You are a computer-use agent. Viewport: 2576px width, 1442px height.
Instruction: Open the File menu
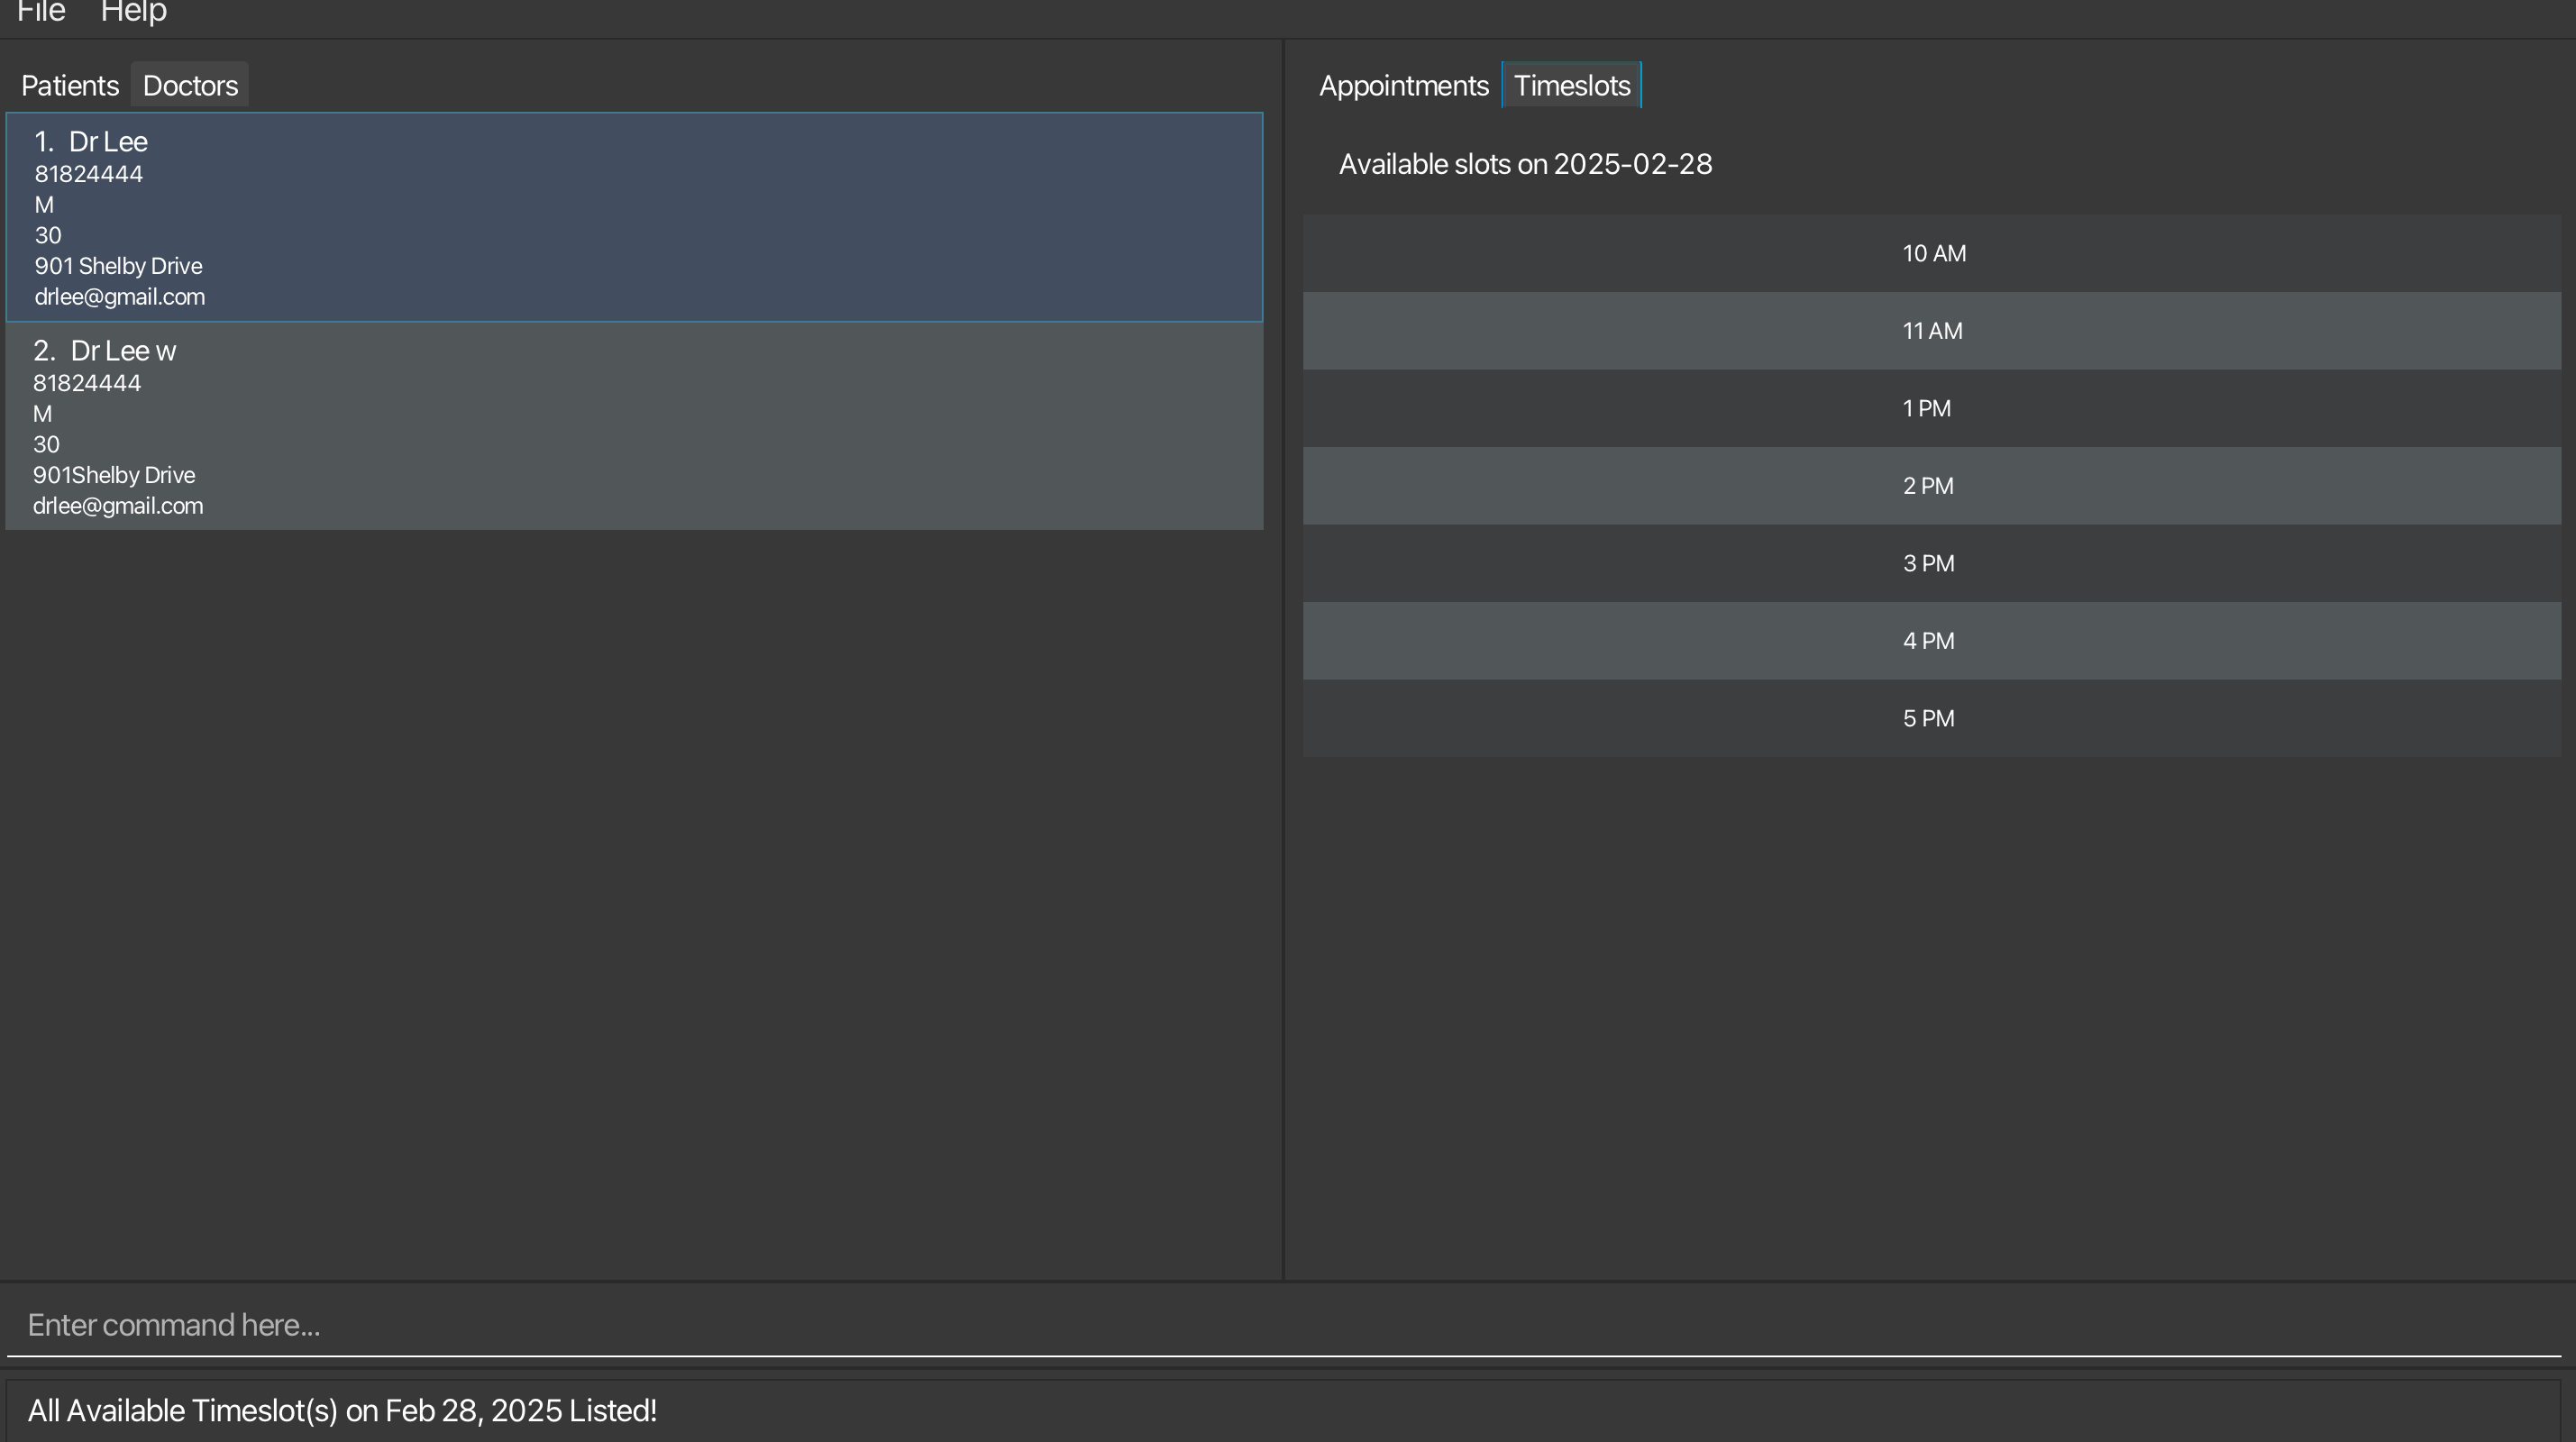(41, 12)
